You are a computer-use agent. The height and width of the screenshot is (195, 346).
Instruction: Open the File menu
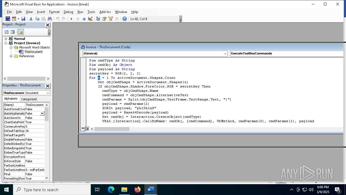pyautogui.click(x=9, y=12)
